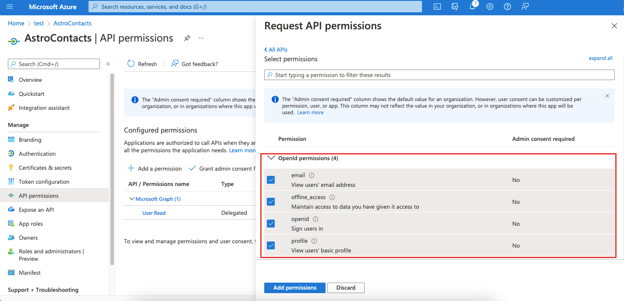624x301 pixels.
Task: Click the Refresh icon in toolbar
Action: (x=131, y=64)
